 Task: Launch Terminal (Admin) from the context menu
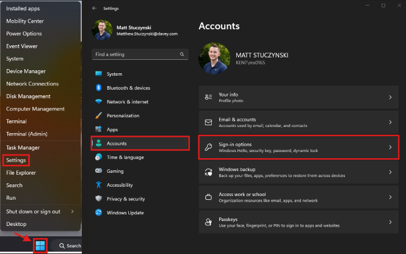27,134
